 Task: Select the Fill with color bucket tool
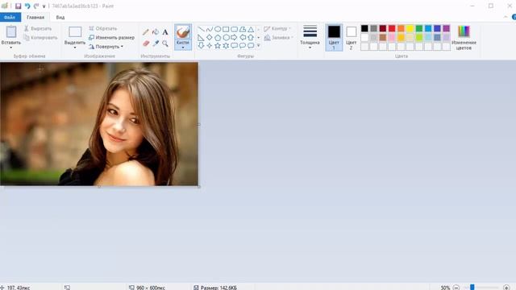[x=156, y=32]
